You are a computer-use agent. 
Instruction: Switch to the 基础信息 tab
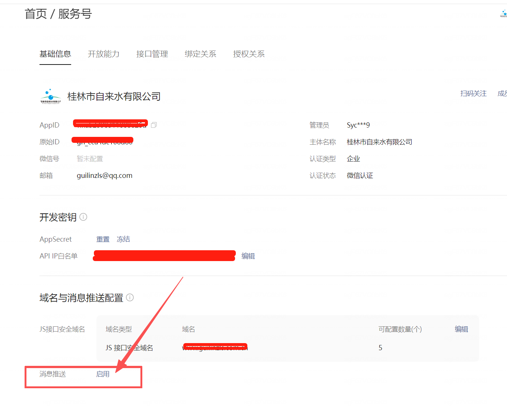point(55,54)
